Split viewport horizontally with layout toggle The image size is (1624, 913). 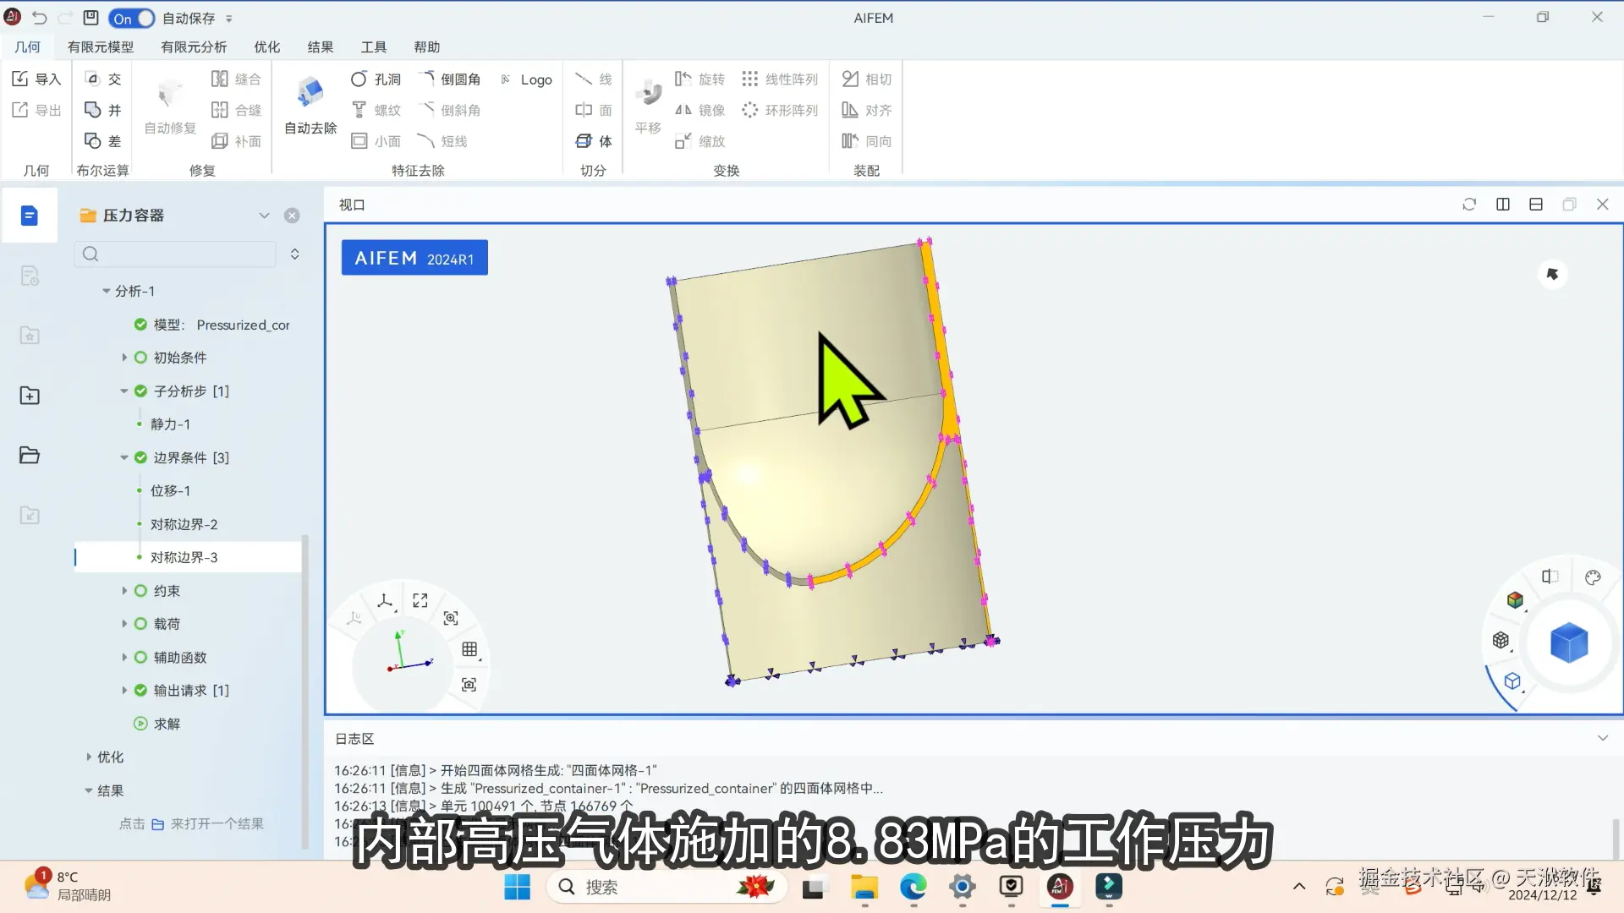point(1536,205)
